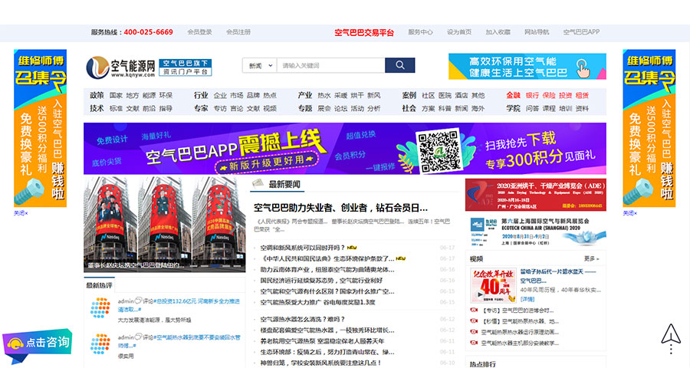Close the left 维修师傅召集令 ad
The height and width of the screenshot is (391, 690).
pos(21,213)
